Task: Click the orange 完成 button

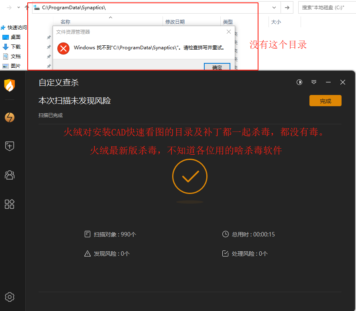Action: 325,101
